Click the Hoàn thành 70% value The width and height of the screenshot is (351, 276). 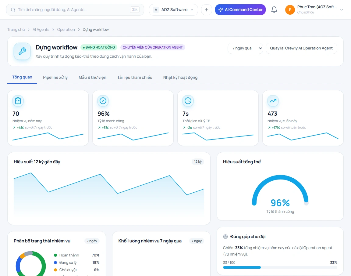(x=96, y=255)
